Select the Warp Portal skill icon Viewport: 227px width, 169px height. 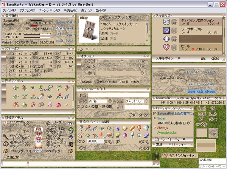click(x=166, y=31)
